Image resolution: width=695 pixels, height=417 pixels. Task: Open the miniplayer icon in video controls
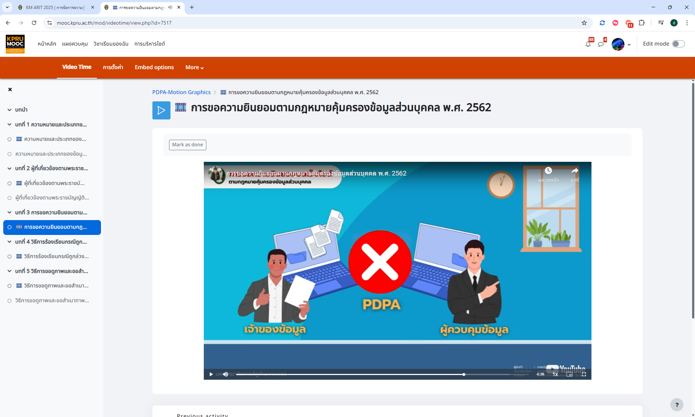tap(569, 374)
